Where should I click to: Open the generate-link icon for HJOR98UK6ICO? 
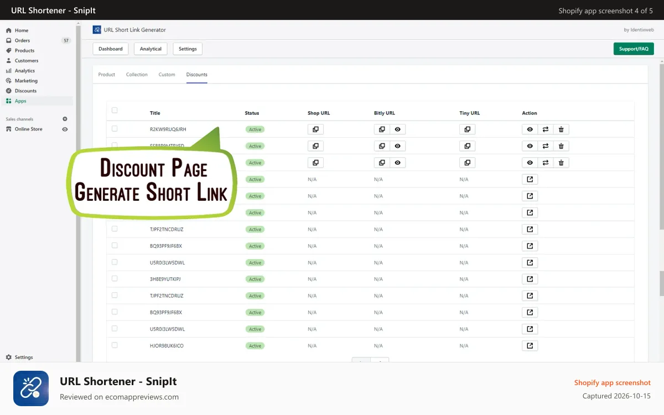[530, 345]
